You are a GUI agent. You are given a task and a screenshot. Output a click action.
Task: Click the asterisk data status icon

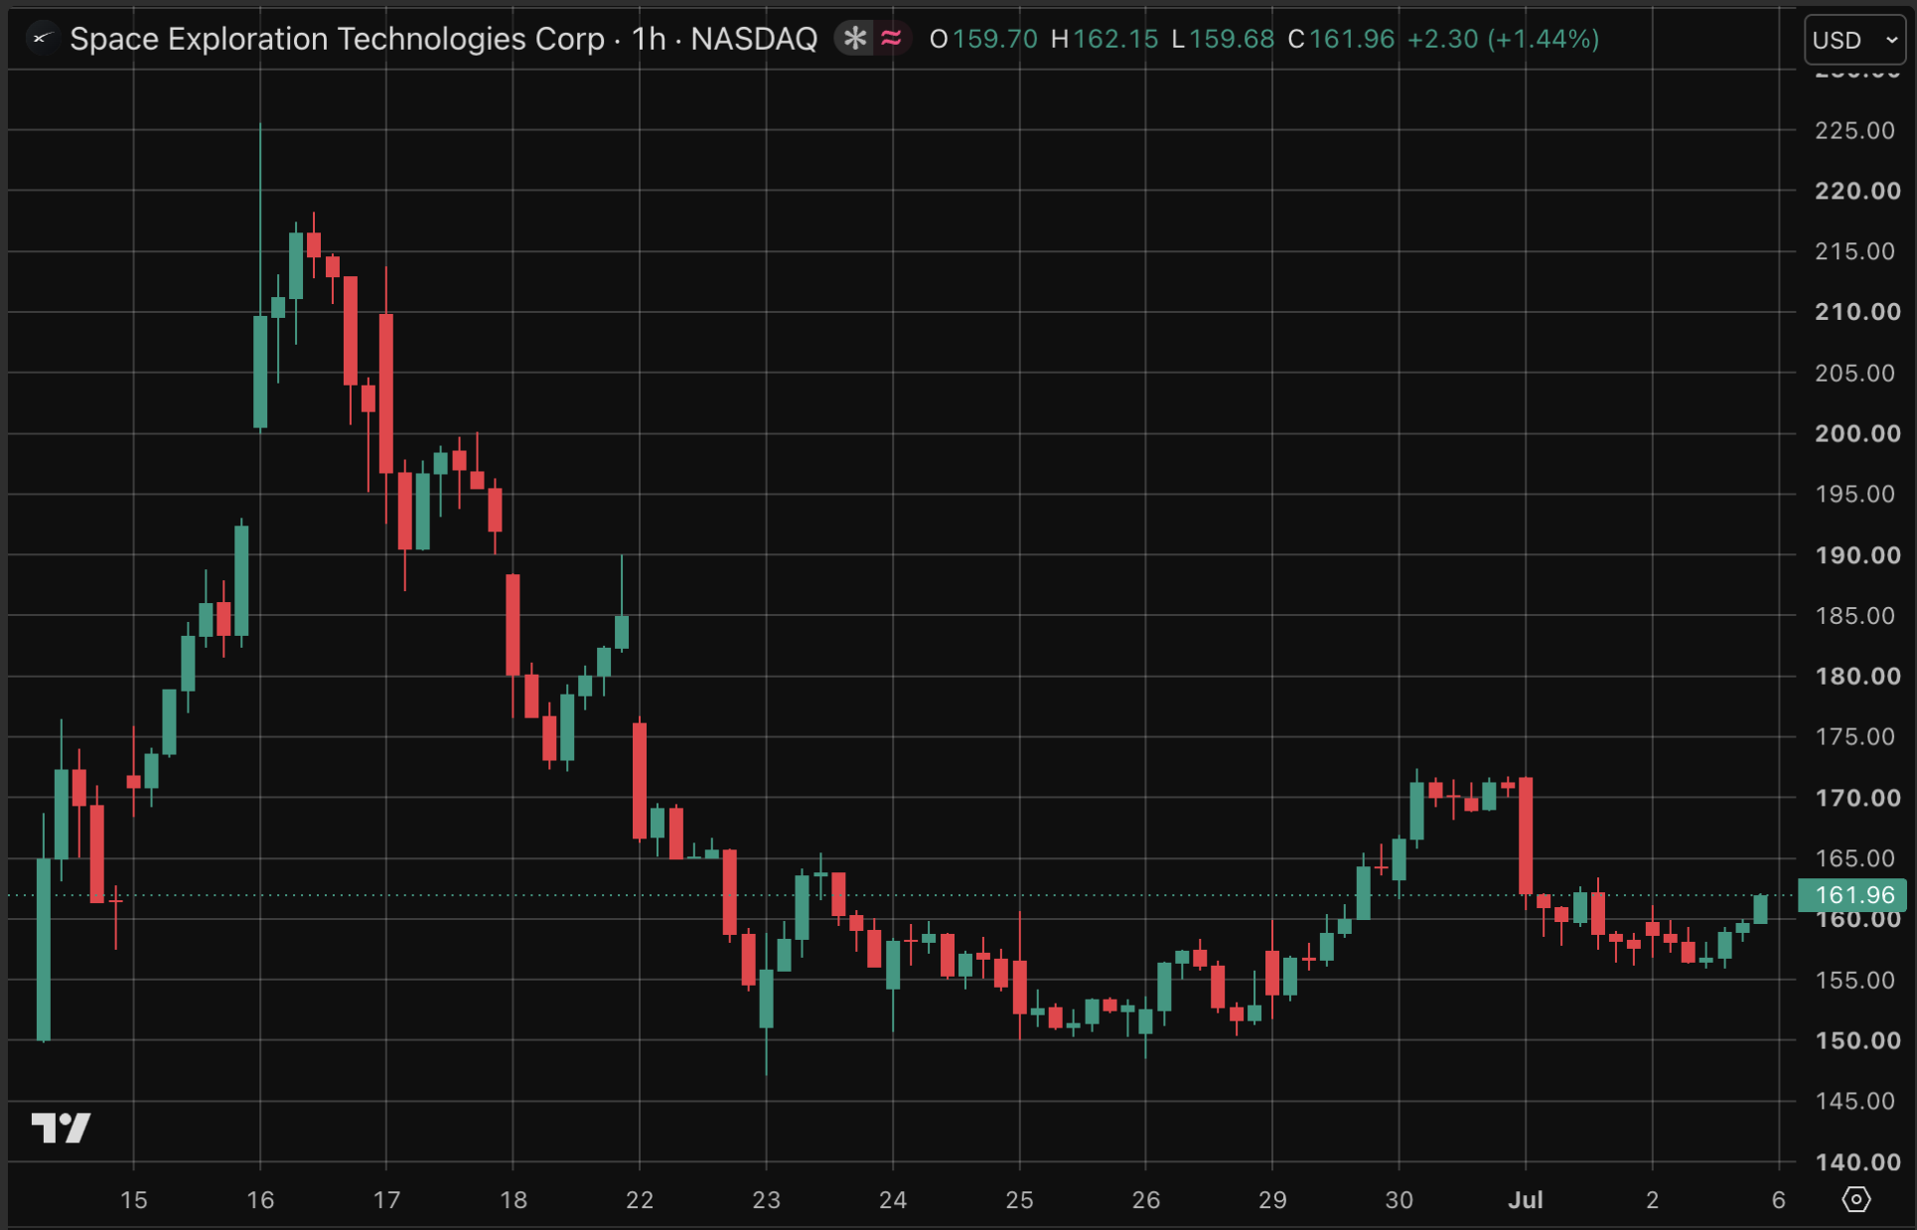[855, 39]
